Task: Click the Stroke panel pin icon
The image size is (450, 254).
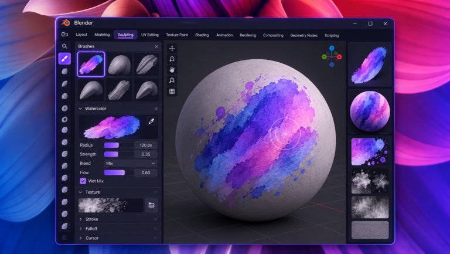Action: coord(155,219)
